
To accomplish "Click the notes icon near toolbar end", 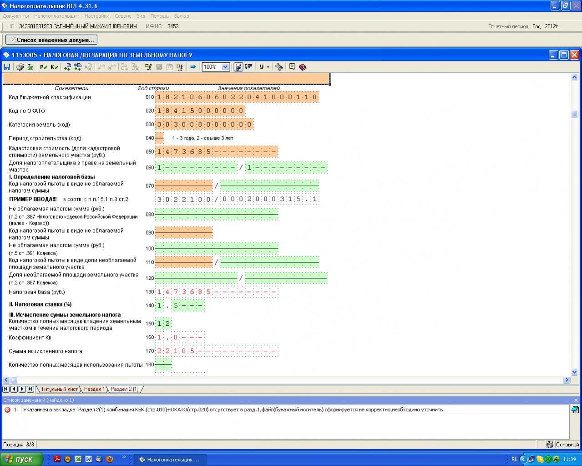I will click(292, 67).
